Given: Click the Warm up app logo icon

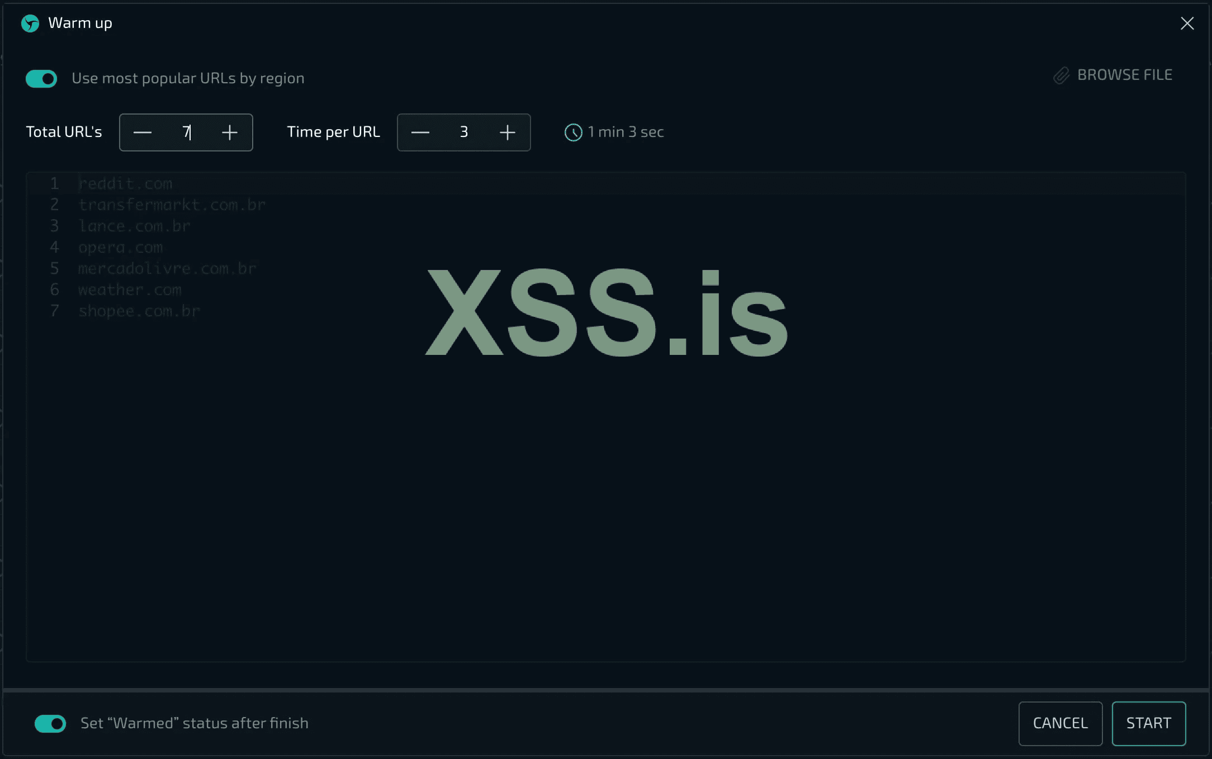Looking at the screenshot, I should click(30, 23).
